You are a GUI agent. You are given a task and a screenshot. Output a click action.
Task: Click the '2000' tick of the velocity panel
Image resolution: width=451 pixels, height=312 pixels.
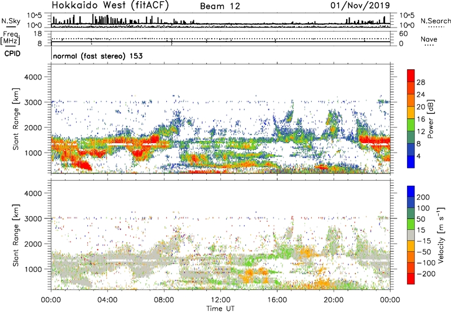pyautogui.click(x=33, y=244)
